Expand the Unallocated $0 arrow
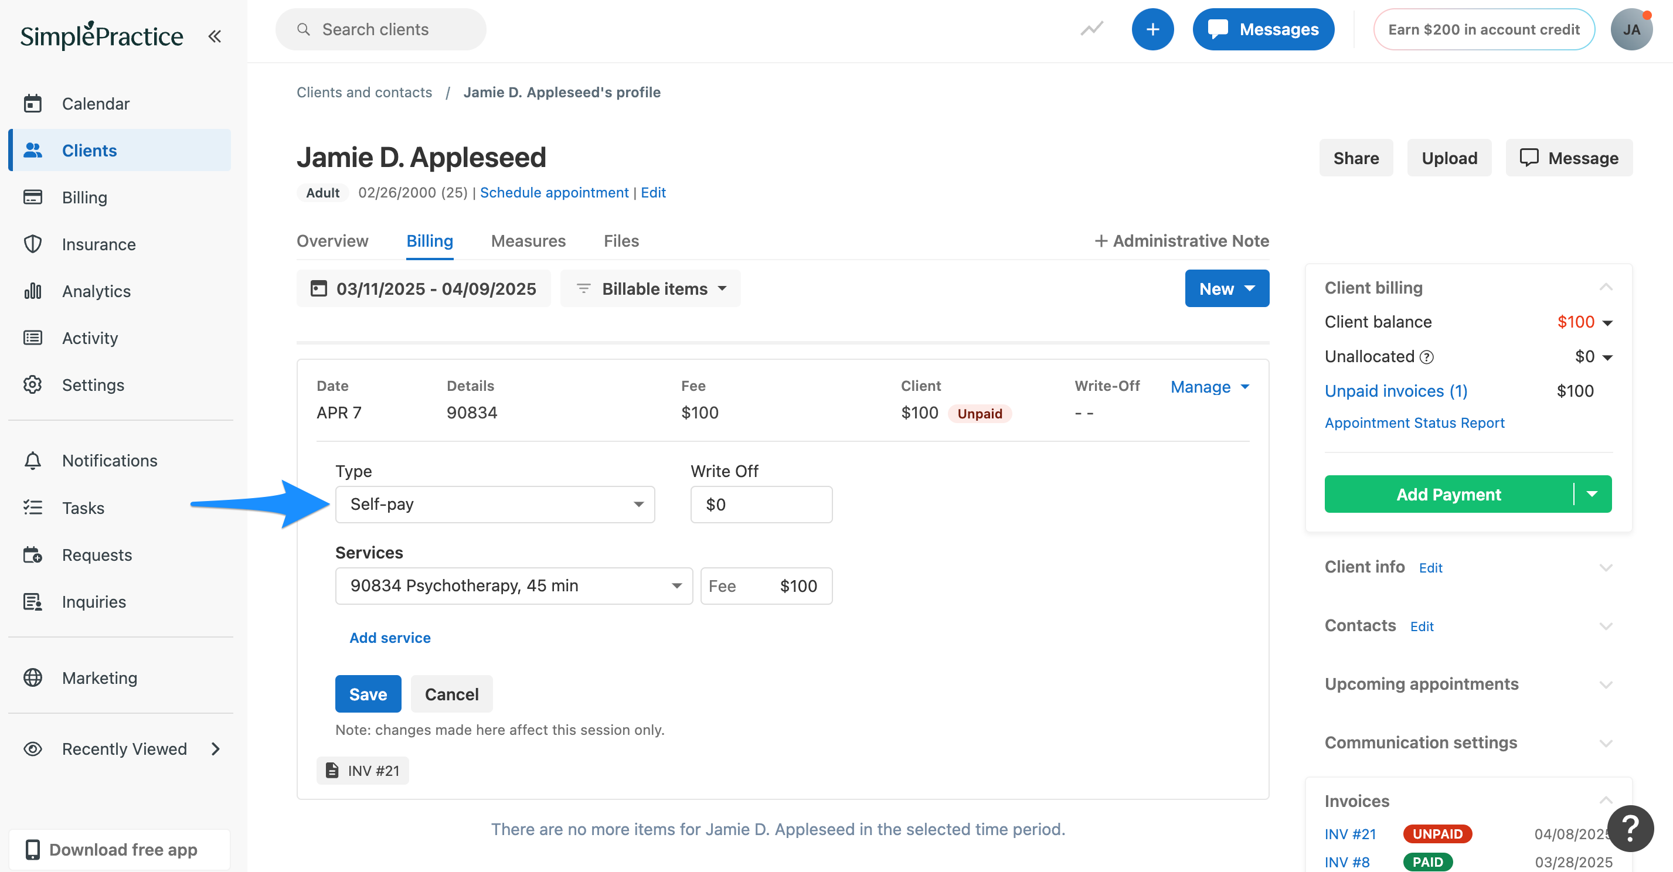 coord(1607,357)
